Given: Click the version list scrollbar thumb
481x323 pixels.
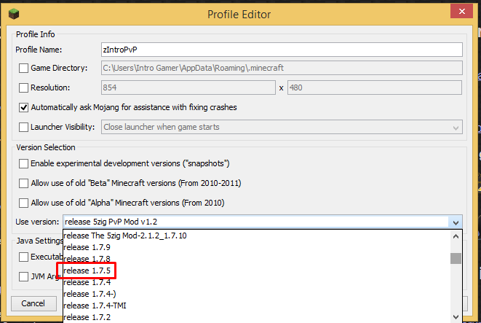Looking at the screenshot, I should pos(456,258).
